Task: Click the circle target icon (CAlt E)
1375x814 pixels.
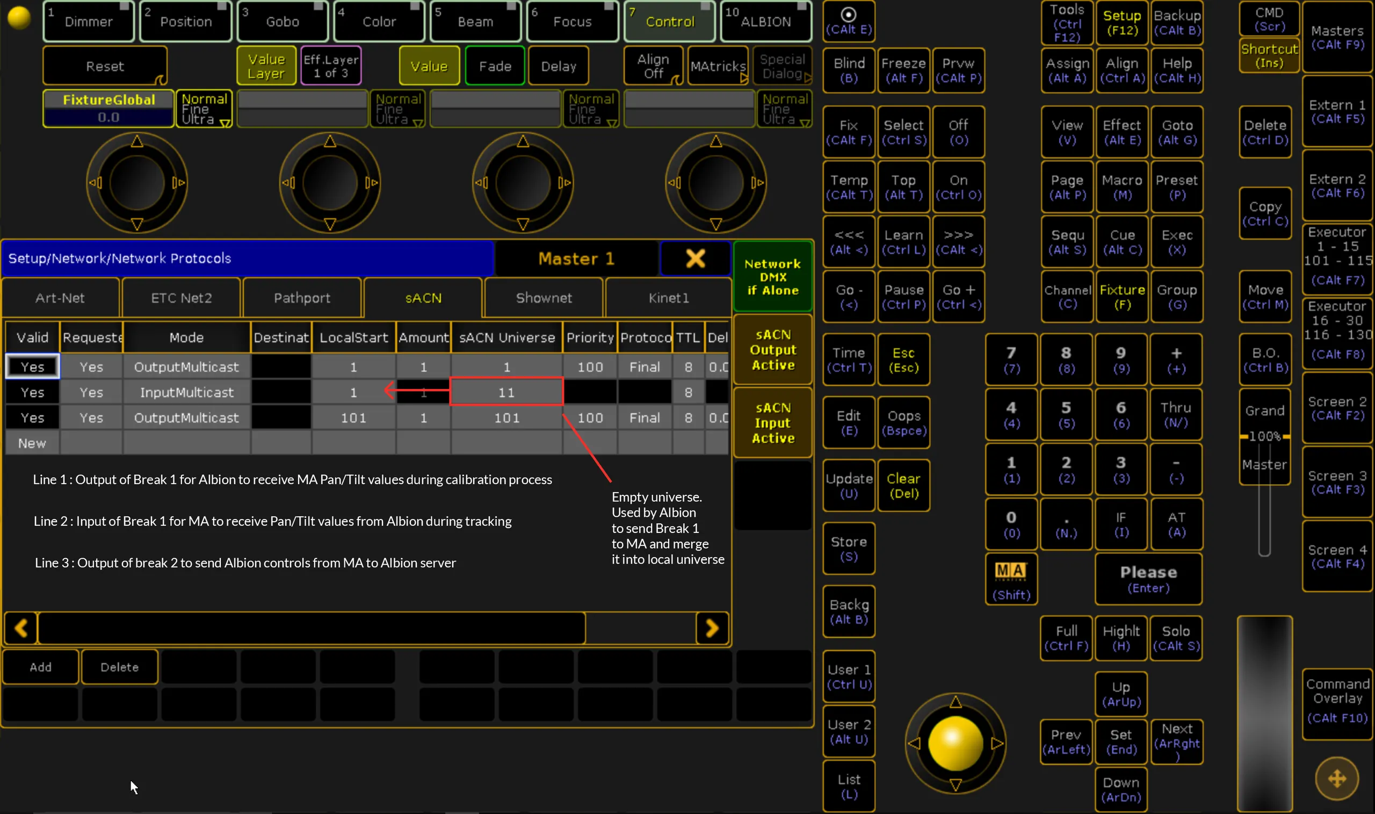Action: 848,21
